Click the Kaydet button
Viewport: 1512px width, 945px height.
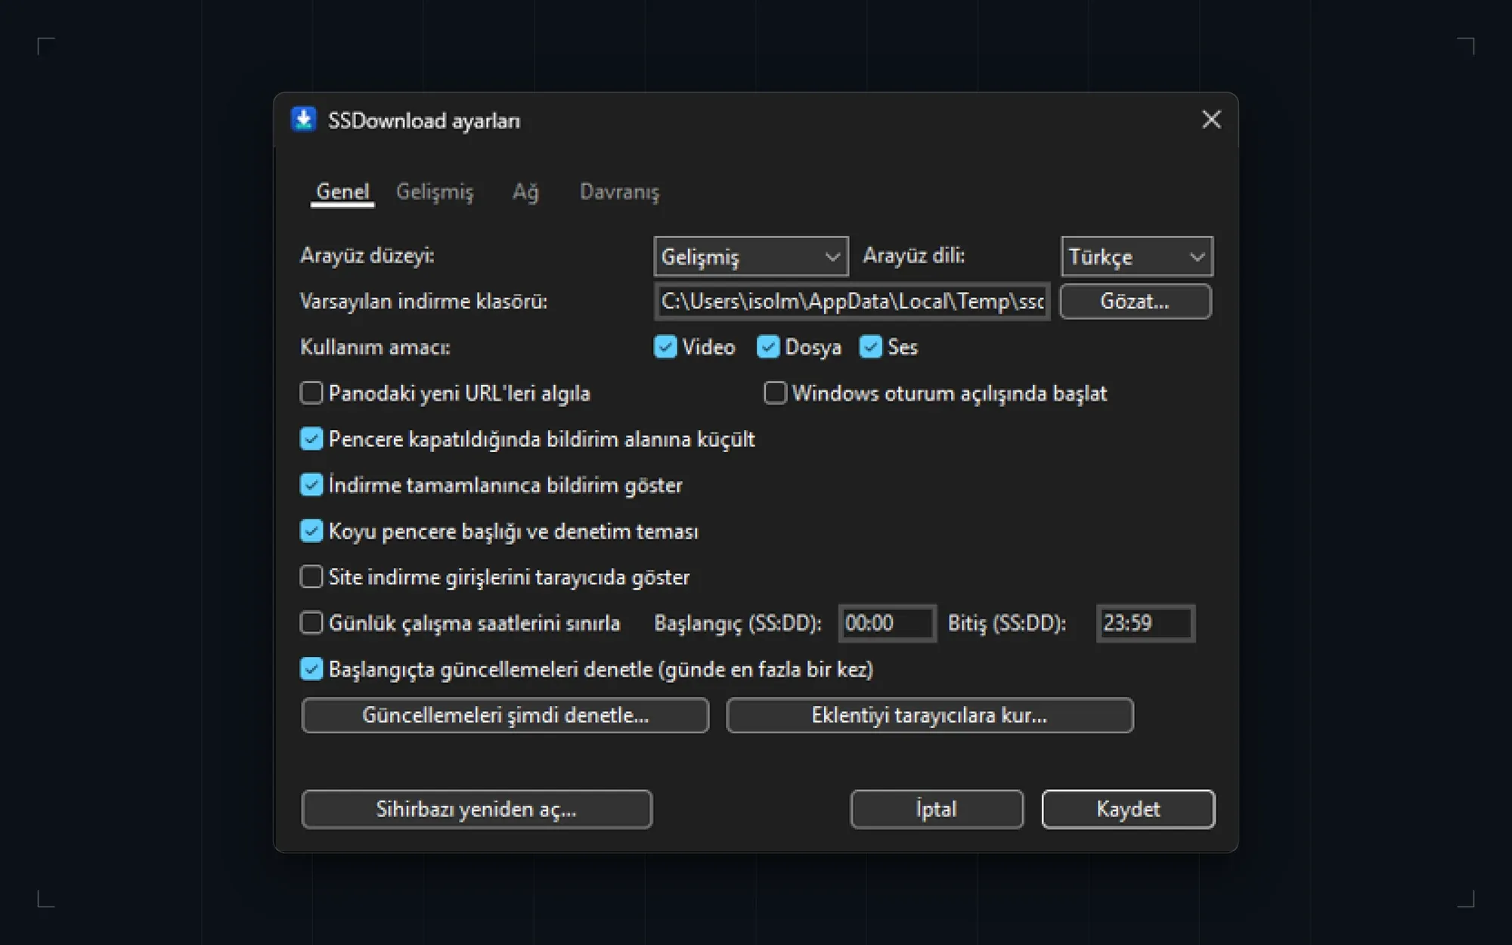click(x=1129, y=810)
